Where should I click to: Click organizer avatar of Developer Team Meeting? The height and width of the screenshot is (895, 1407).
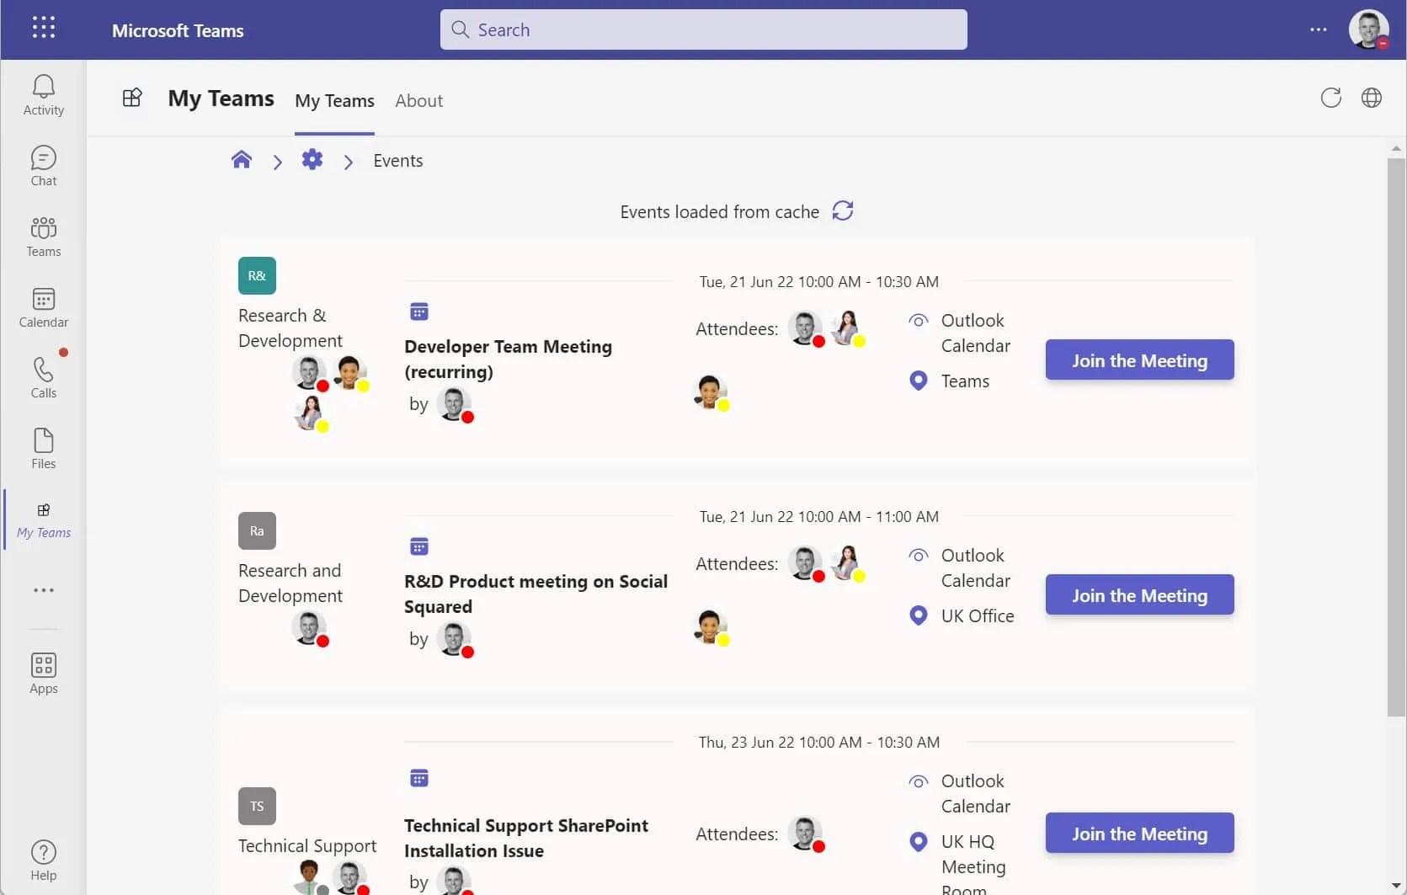(455, 404)
